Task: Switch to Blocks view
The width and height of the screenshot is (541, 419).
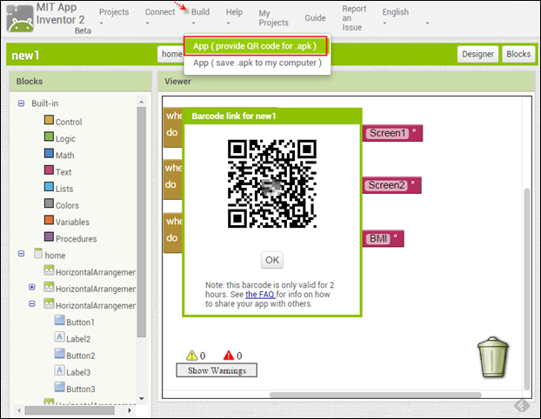Action: click(x=518, y=54)
